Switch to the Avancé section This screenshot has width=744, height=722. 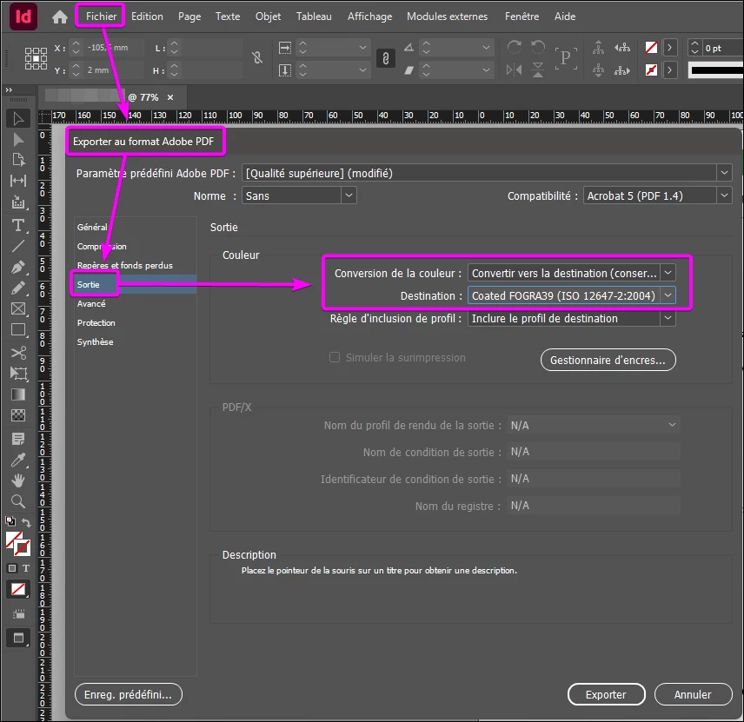pyautogui.click(x=91, y=303)
